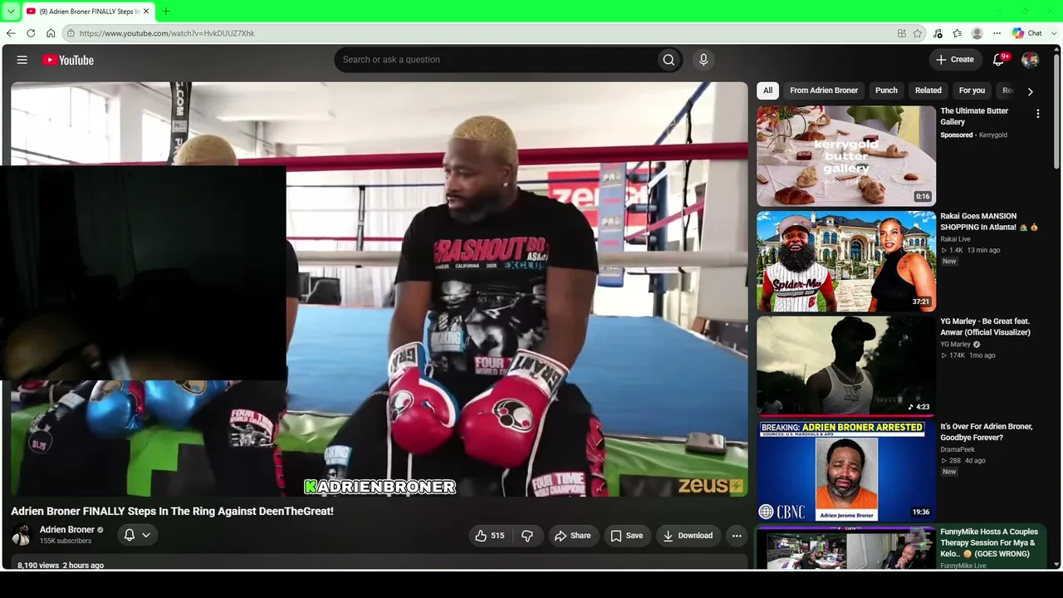Click the Create button
1063x598 pixels.
pos(955,60)
